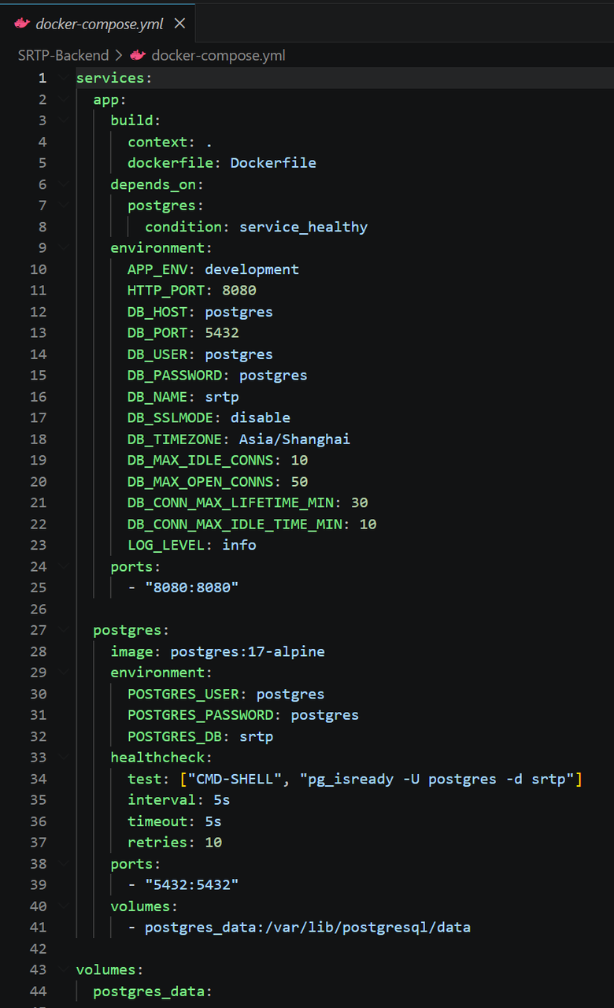The width and height of the screenshot is (614, 1008).
Task: Collapse the top-level volumes block on line 43
Action: 63,969
